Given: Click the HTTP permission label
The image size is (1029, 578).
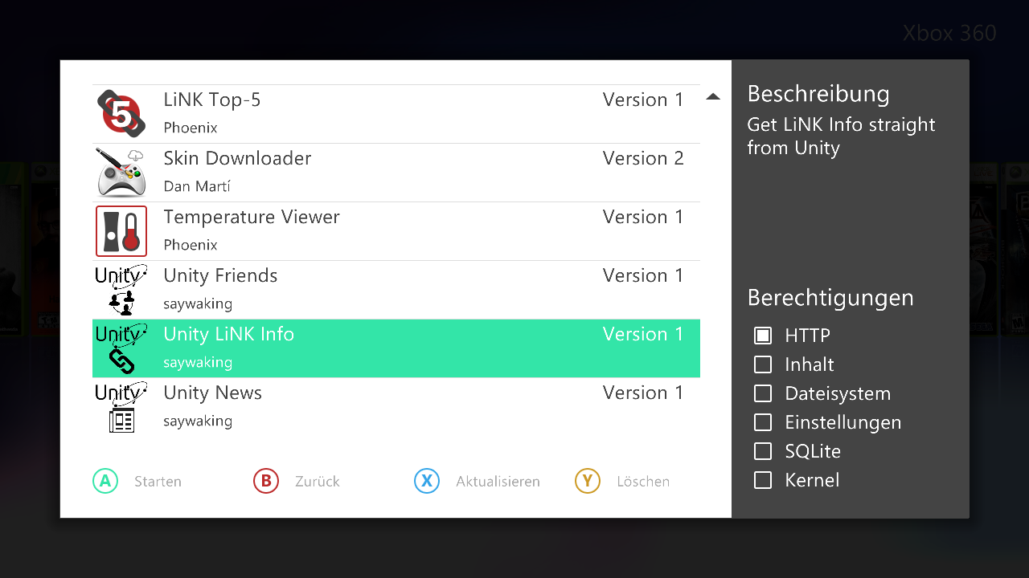Looking at the screenshot, I should pyautogui.click(x=808, y=336).
